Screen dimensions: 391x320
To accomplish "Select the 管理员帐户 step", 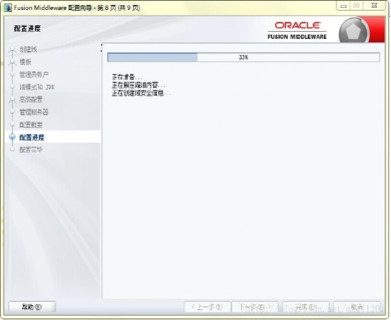I will [34, 74].
